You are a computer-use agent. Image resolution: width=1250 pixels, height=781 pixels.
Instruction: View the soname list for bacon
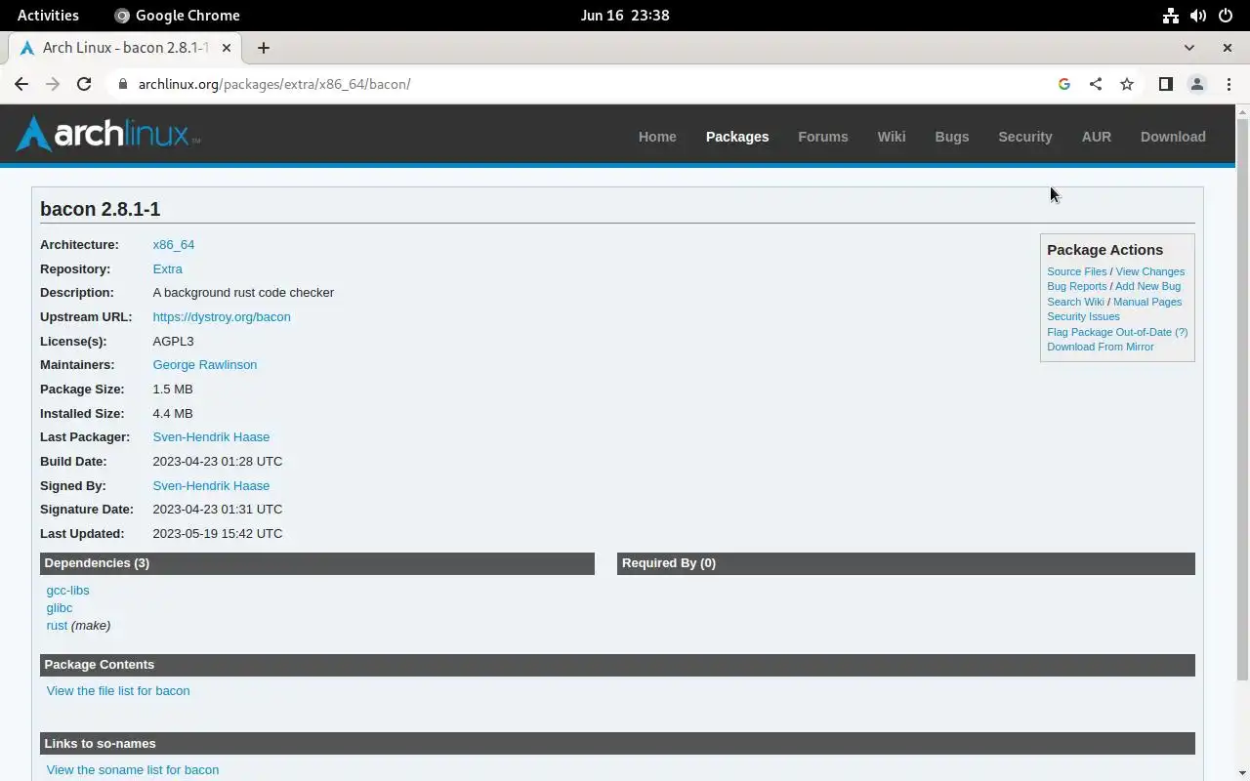click(133, 770)
